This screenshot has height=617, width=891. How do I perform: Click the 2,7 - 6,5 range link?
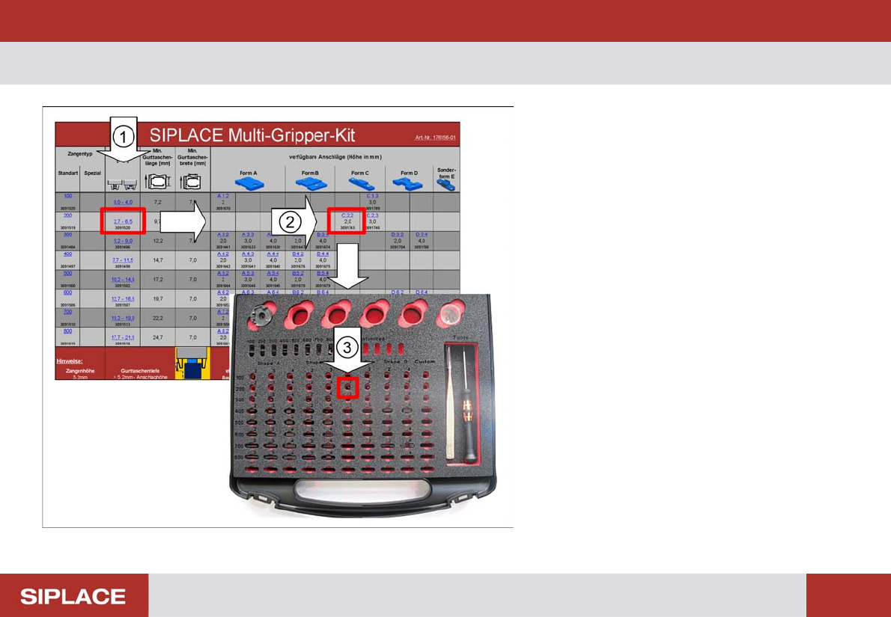(x=123, y=221)
